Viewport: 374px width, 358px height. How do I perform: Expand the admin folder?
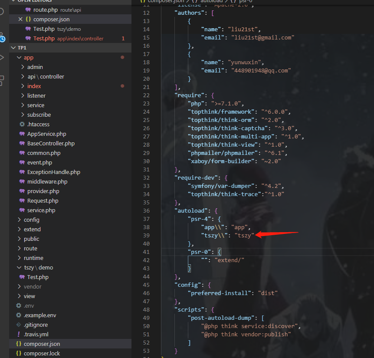[23, 67]
